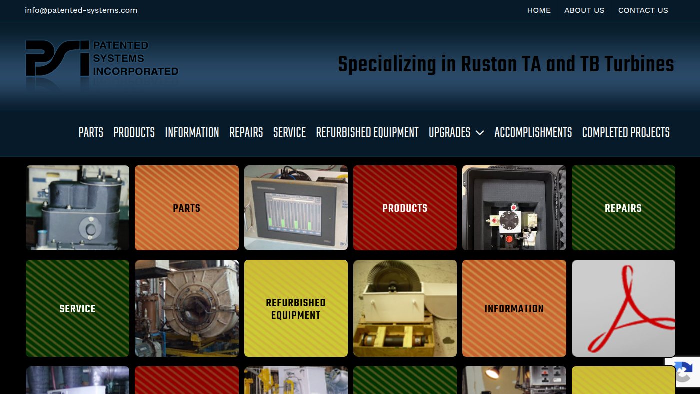This screenshot has height=394, width=700.
Task: Click the PSI Patented Systems Incorporated logo
Action: (x=102, y=65)
